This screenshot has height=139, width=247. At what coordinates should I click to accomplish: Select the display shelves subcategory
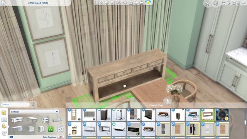(57, 120)
